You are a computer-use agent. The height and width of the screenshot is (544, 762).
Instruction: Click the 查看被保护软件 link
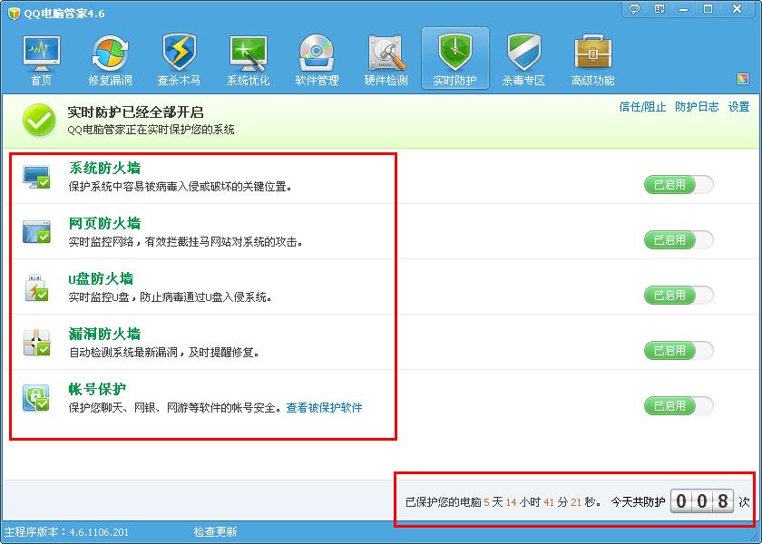point(324,408)
